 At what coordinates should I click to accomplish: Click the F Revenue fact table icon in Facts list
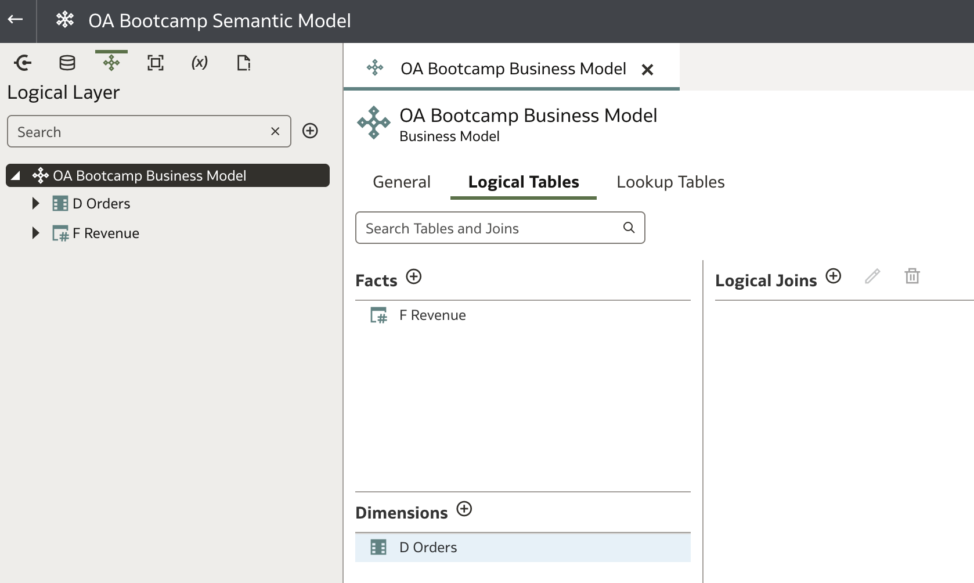click(x=378, y=315)
